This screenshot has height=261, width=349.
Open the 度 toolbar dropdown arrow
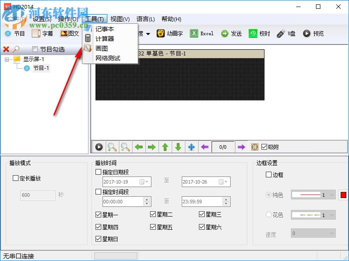click(x=148, y=34)
